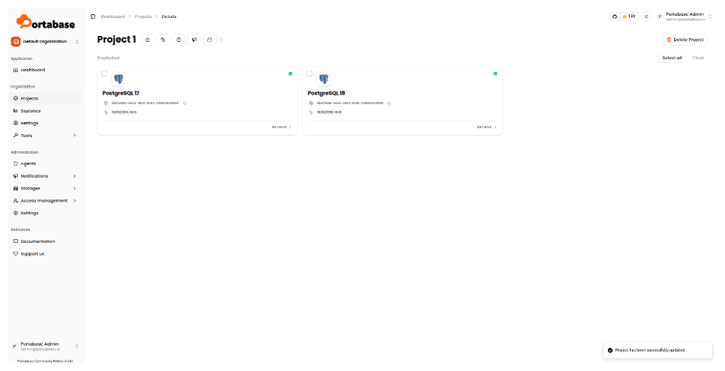Tick the PostgreSQL 17 card checkbox
This screenshot has height=371, width=725.
tap(104, 73)
